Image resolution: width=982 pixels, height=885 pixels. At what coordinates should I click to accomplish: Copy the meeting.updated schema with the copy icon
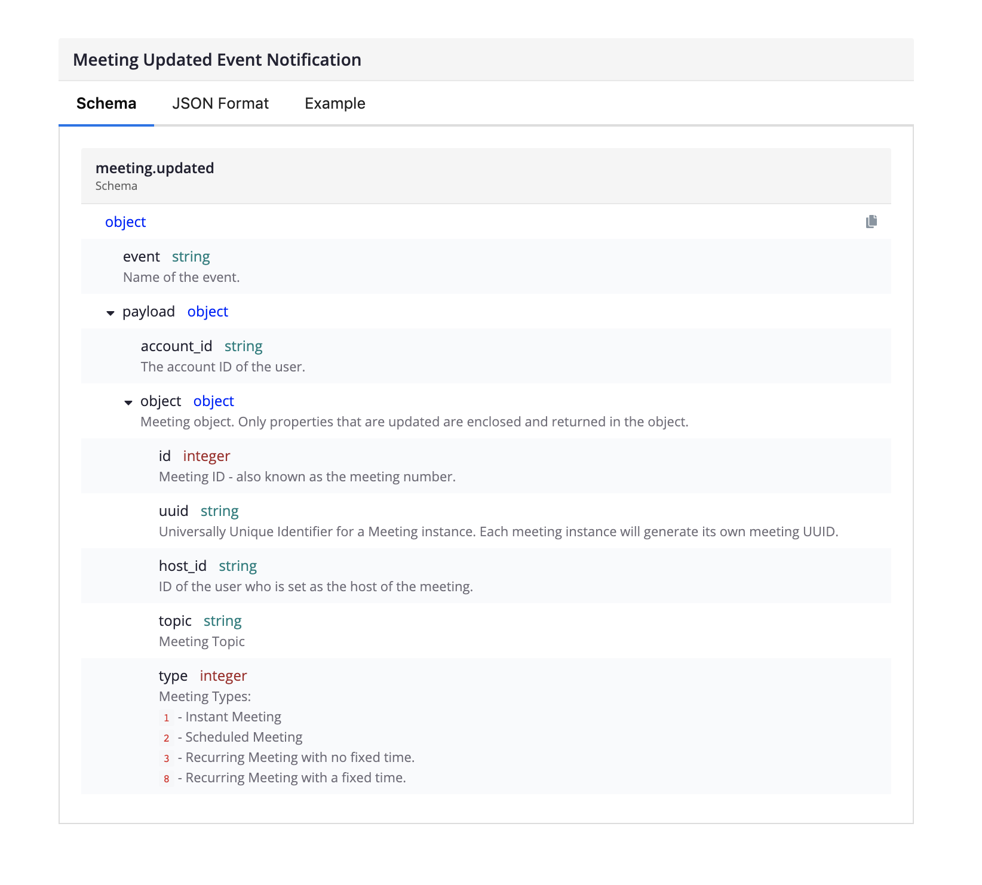click(871, 222)
